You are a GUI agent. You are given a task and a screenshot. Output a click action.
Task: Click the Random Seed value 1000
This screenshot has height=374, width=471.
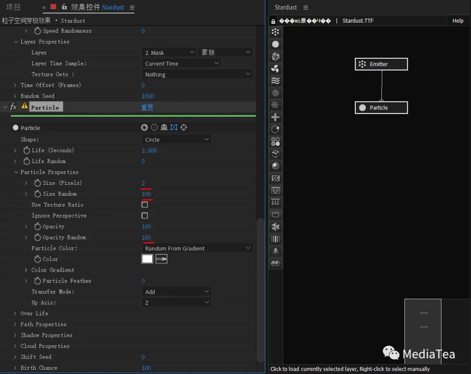pos(147,96)
